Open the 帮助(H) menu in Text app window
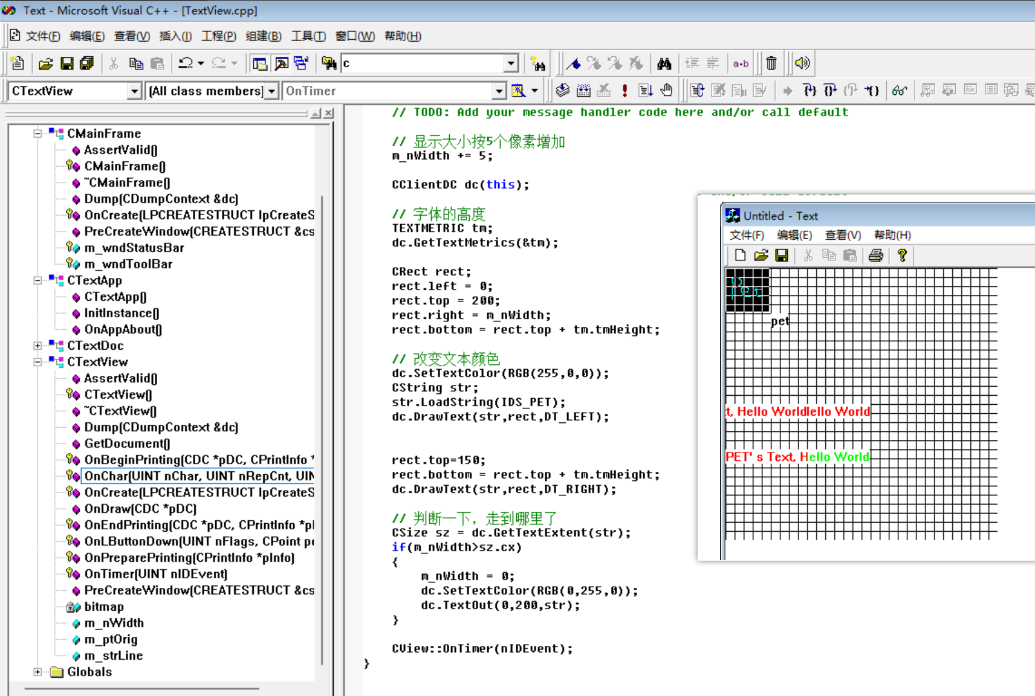This screenshot has height=696, width=1035. (x=892, y=235)
